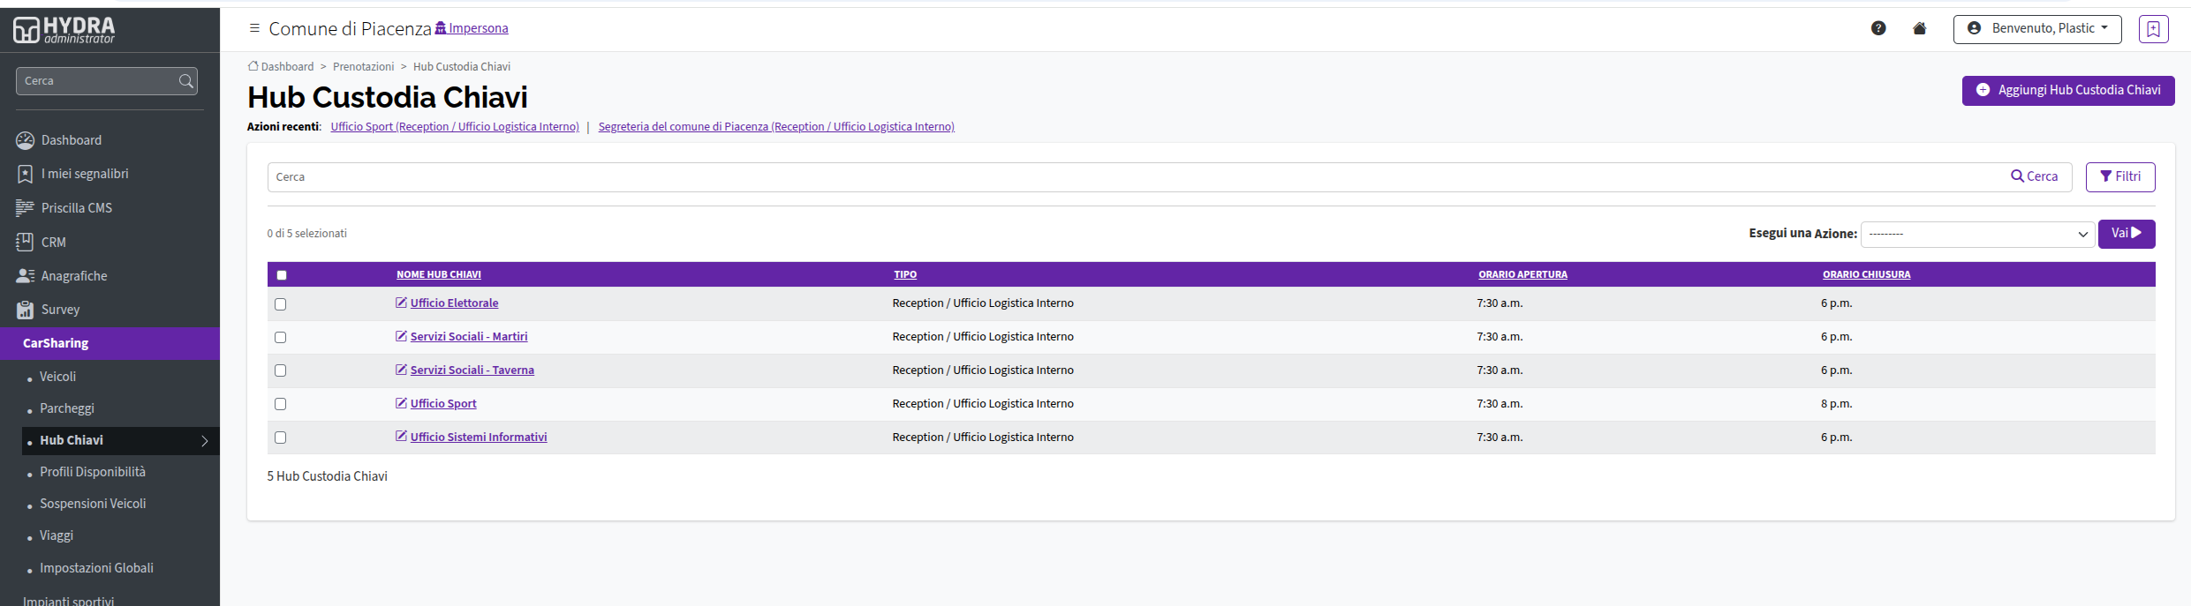Open the Esegui una Azione dropdown

(1977, 234)
